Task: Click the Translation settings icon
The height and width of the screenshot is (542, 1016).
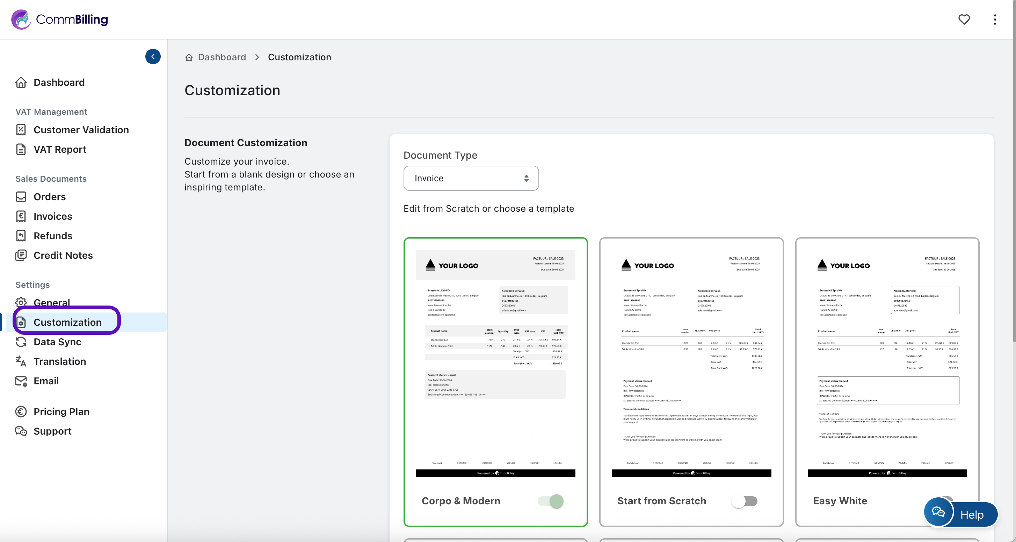Action: point(21,361)
